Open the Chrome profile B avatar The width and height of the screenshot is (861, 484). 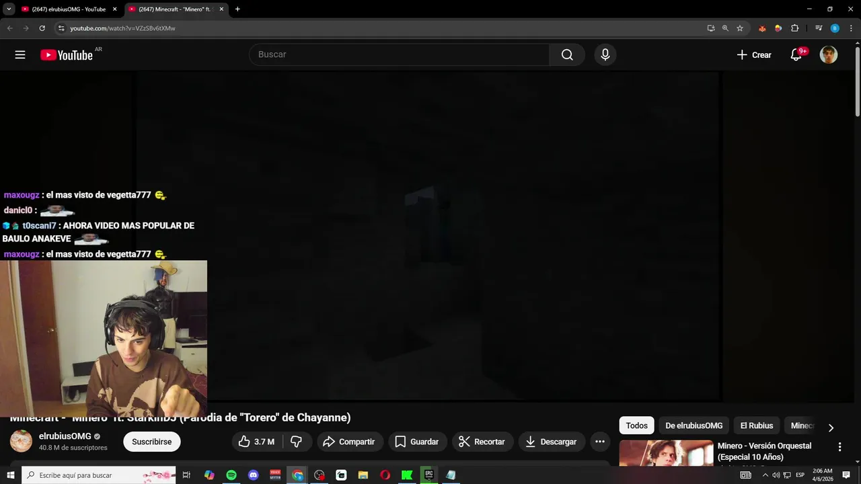[x=835, y=28]
